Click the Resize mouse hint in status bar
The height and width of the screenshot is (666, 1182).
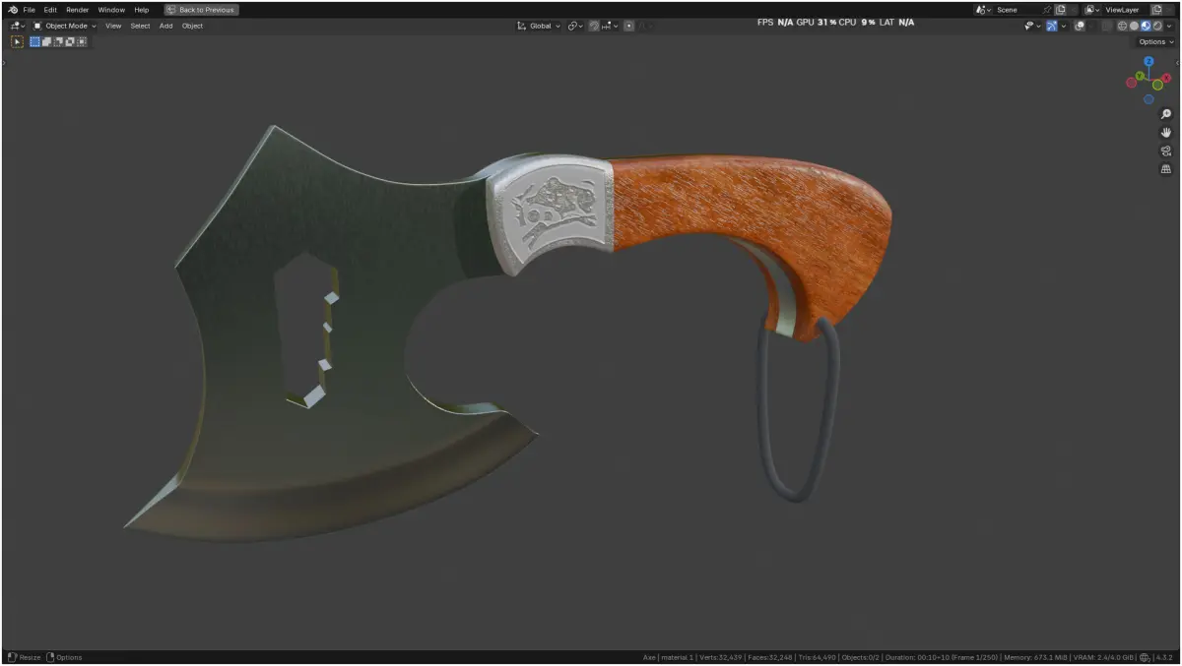[26, 657]
